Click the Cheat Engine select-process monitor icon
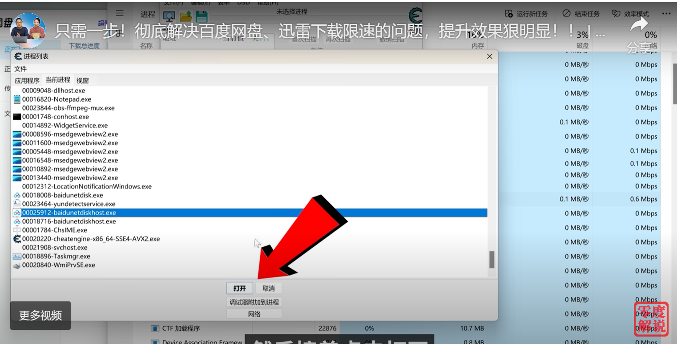 (x=169, y=16)
